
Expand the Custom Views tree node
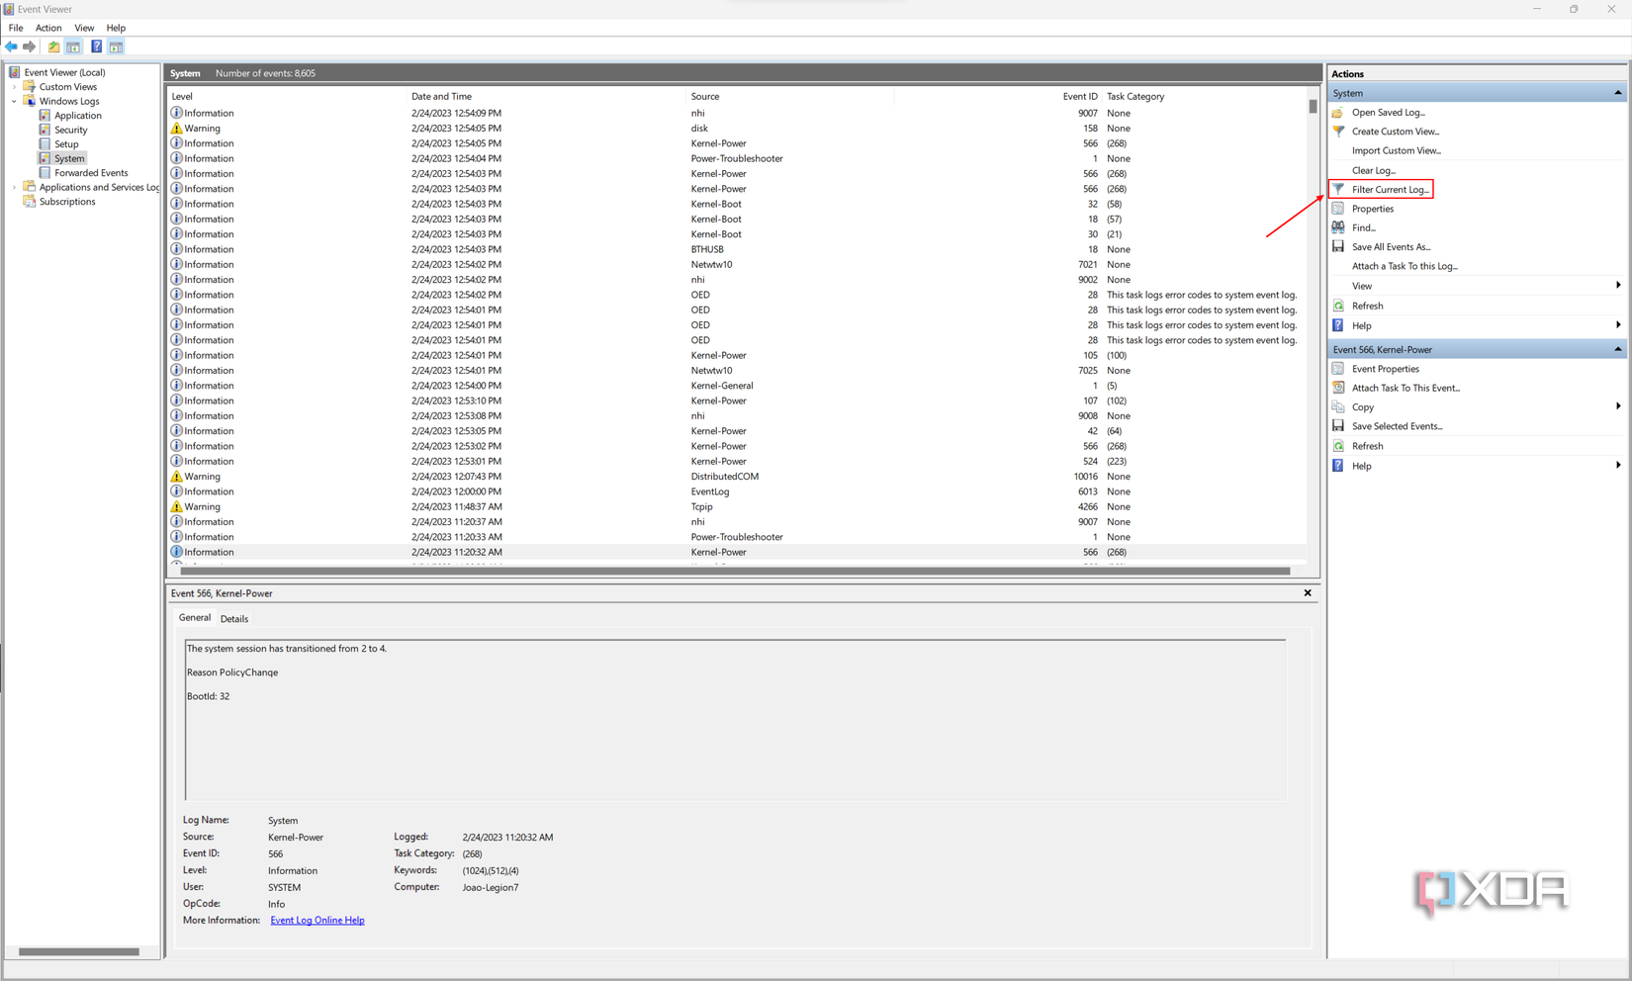click(x=14, y=86)
